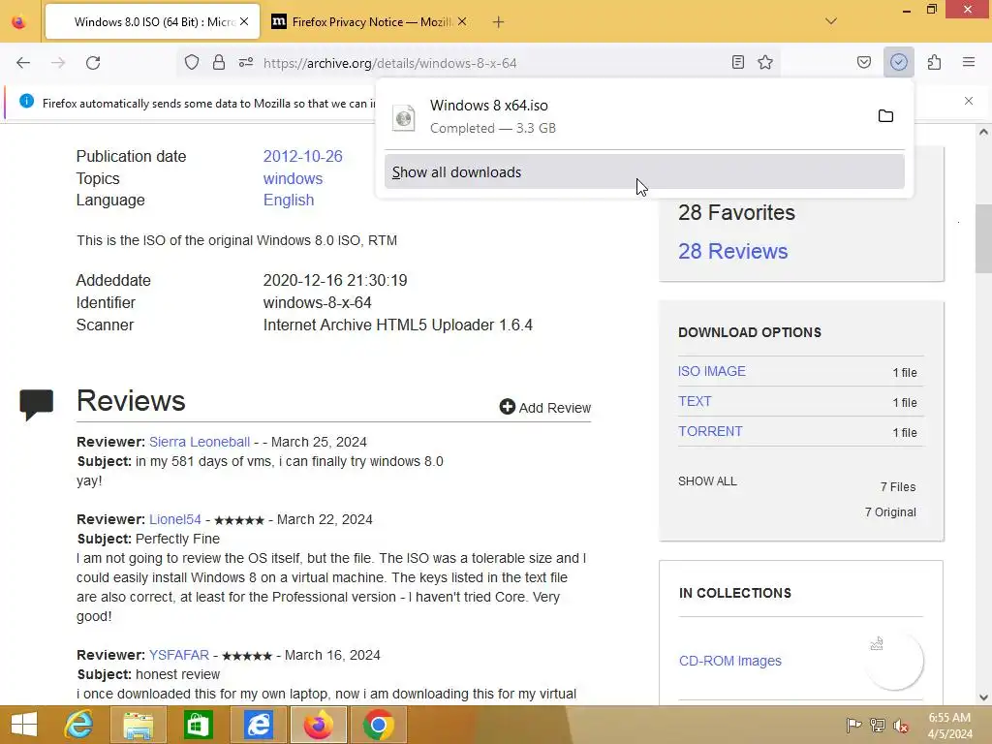Toggle reader view icon

pos(737,62)
